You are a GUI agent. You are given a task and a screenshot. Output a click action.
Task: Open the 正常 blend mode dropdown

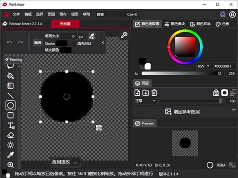145,101
